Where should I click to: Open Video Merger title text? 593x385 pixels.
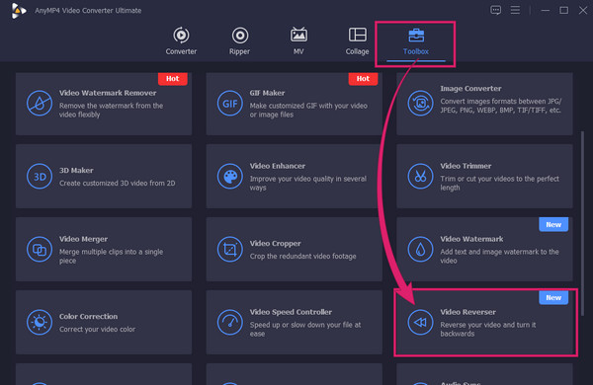(83, 239)
